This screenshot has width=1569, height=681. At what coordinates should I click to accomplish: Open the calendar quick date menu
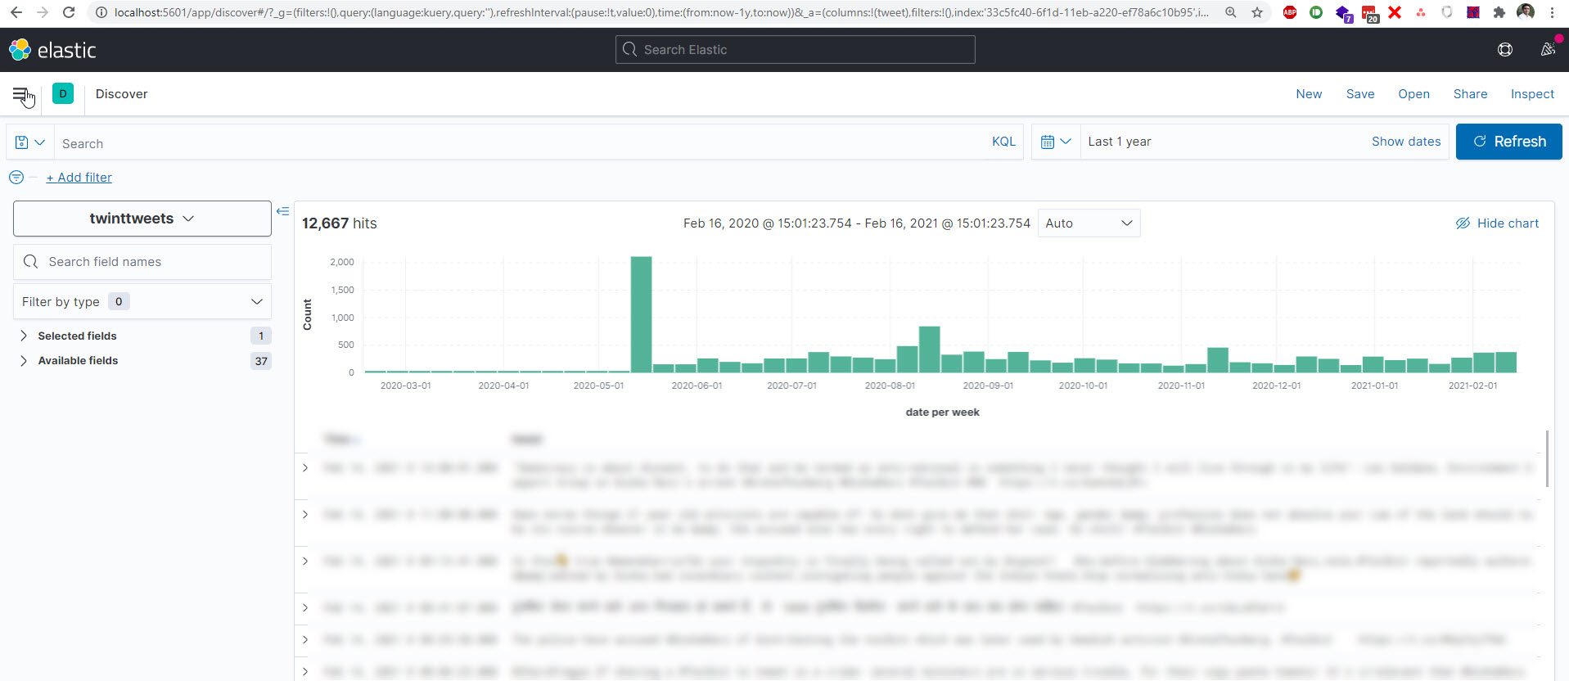1056,142
